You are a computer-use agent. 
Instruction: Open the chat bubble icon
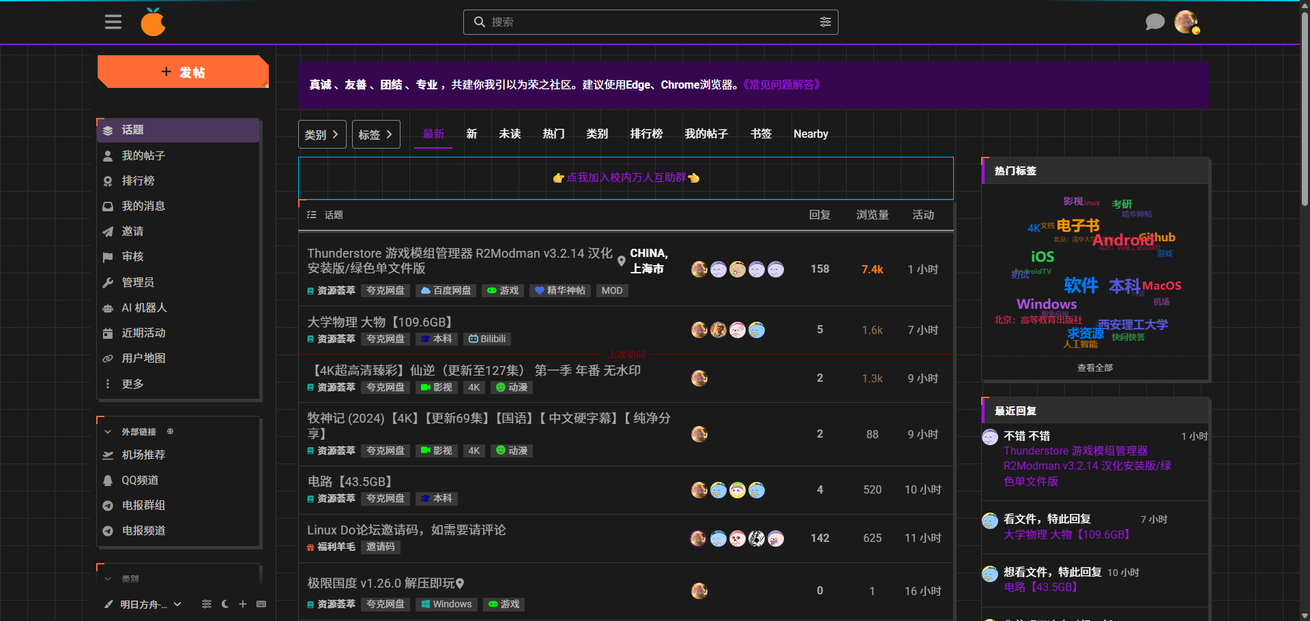(x=1154, y=22)
